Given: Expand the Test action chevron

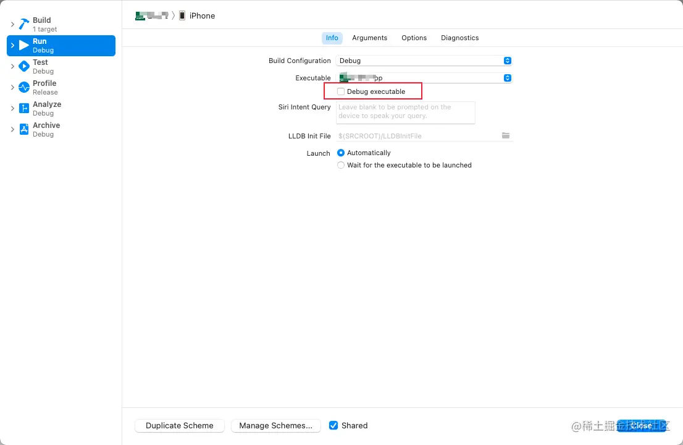Looking at the screenshot, I should coord(12,66).
